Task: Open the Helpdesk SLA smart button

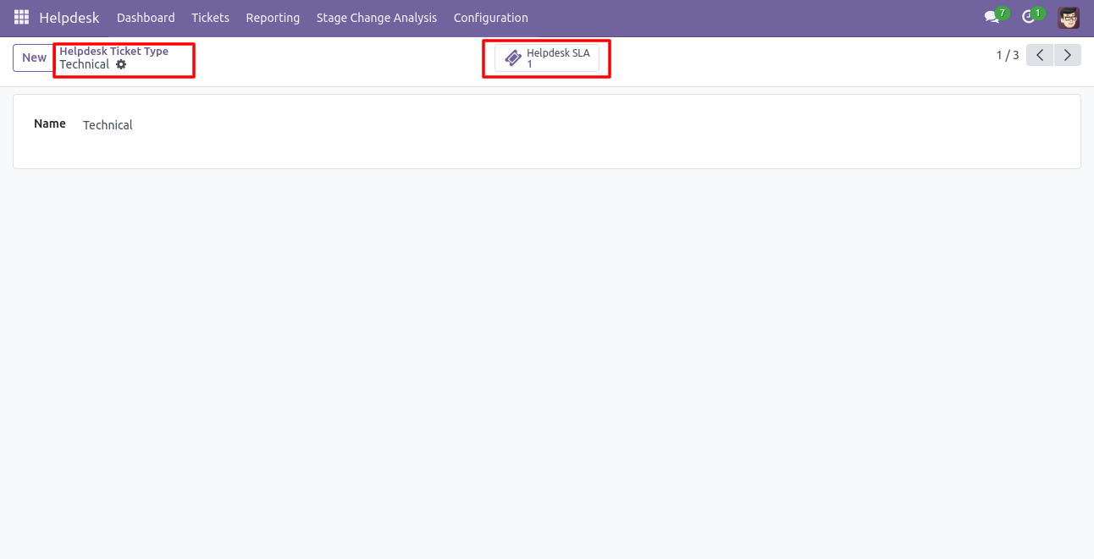Action: [x=547, y=58]
